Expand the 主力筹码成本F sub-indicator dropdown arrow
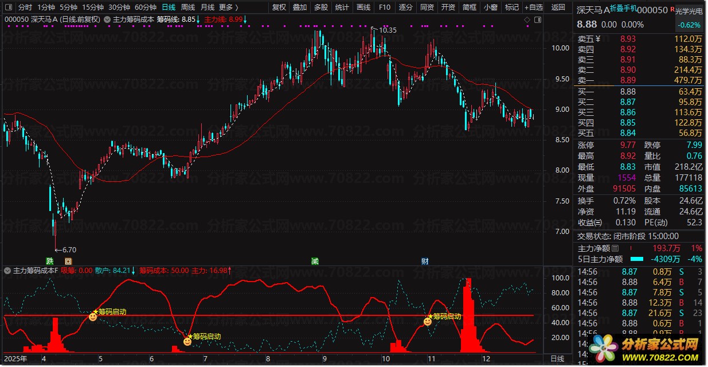 [x=7, y=270]
